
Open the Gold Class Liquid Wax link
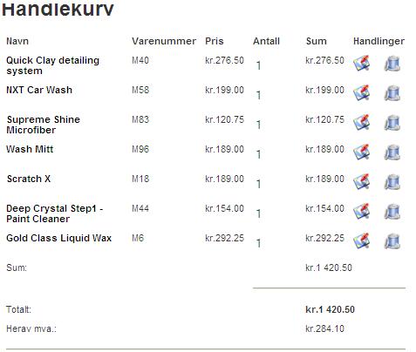point(59,238)
